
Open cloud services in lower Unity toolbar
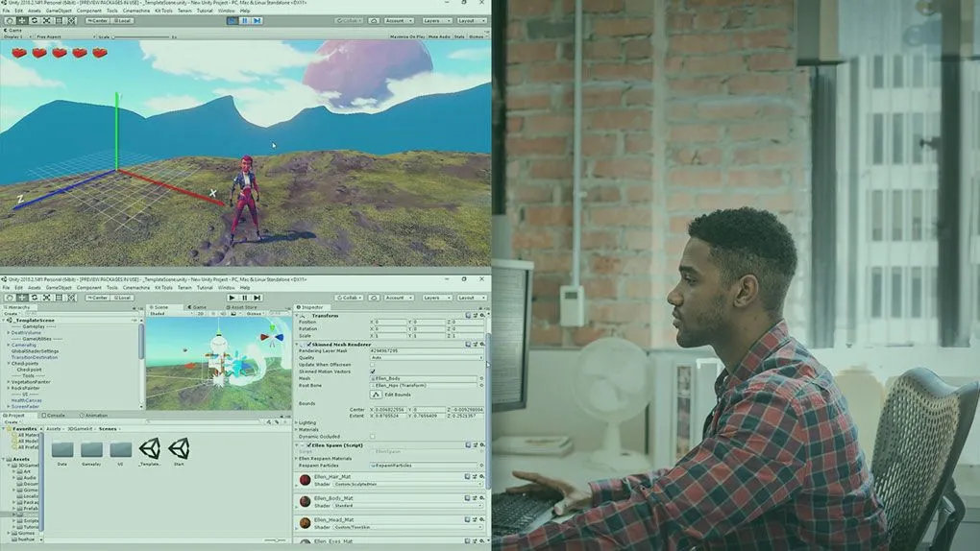(374, 298)
